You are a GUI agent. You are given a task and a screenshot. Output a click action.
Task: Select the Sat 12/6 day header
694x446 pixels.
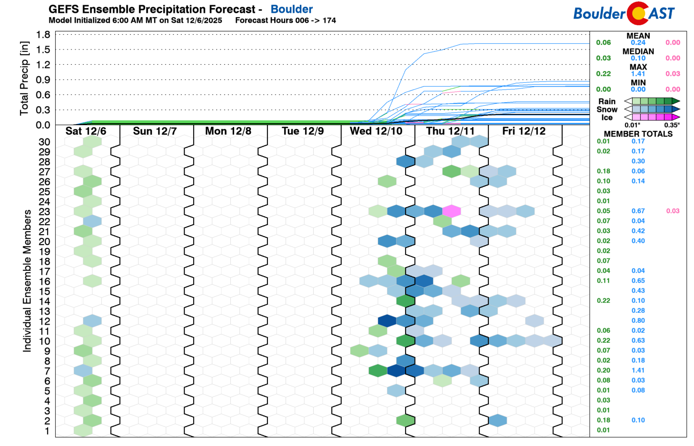[86, 131]
